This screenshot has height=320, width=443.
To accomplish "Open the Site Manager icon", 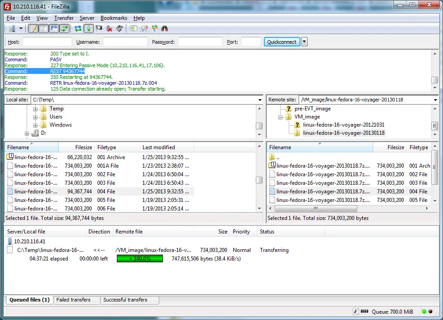I will tap(12, 28).
